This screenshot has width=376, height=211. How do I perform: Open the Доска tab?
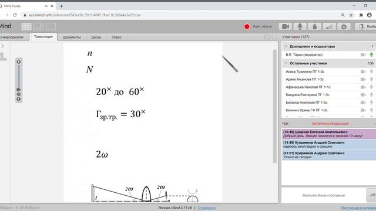click(x=96, y=37)
